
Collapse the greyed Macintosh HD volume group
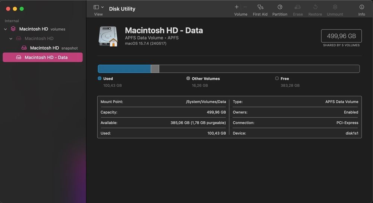[x=11, y=38]
